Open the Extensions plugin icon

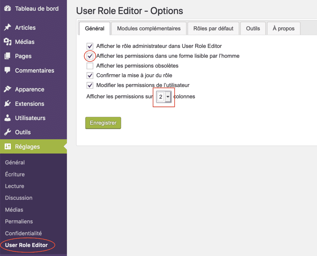pyautogui.click(x=7, y=104)
